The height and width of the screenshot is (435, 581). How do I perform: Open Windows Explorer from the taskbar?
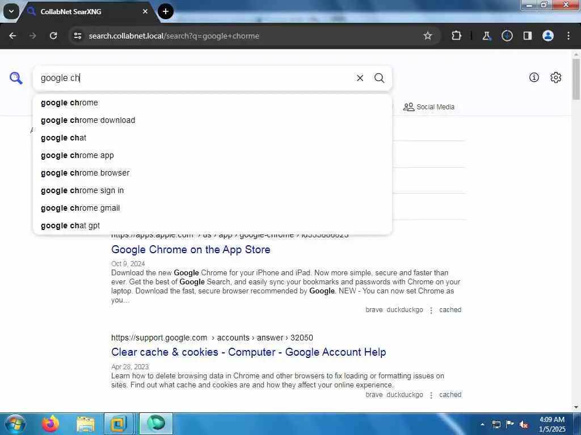click(x=86, y=424)
